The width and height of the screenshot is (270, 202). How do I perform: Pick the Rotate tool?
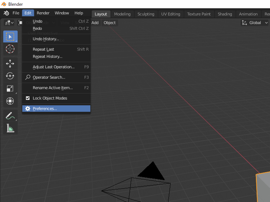point(10,76)
